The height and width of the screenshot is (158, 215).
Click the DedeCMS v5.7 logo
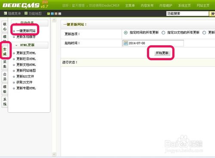(x=25, y=5)
